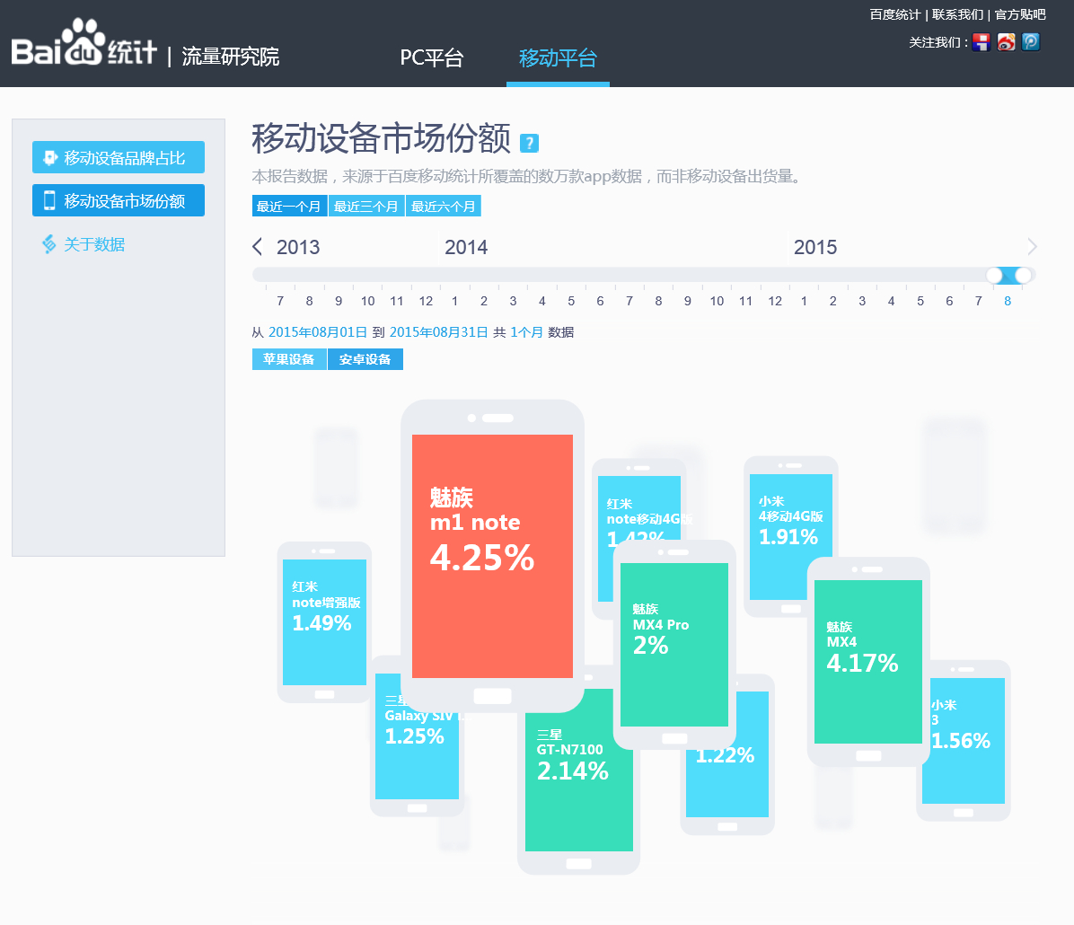Select 最近三个月 range
Image resolution: width=1074 pixels, height=925 pixels.
366,207
